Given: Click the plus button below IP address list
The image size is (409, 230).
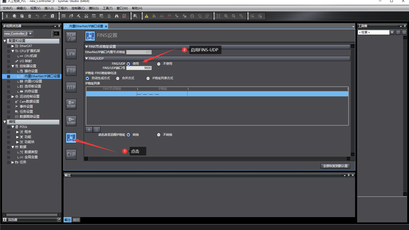Looking at the screenshot, I should coord(89,130).
